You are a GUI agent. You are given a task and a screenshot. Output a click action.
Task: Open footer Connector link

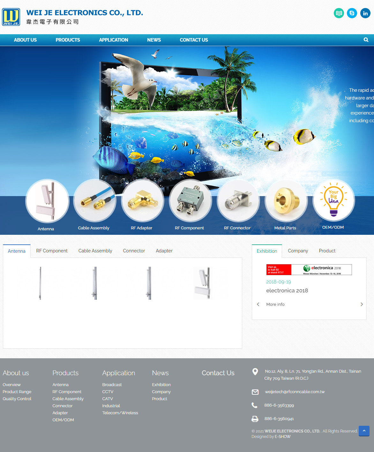pos(63,406)
